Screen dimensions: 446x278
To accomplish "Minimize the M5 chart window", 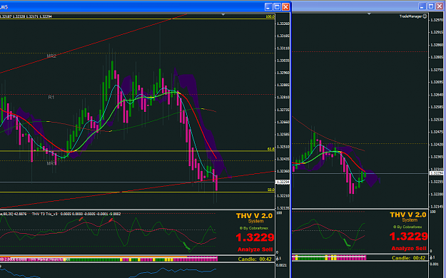I will [268, 6].
